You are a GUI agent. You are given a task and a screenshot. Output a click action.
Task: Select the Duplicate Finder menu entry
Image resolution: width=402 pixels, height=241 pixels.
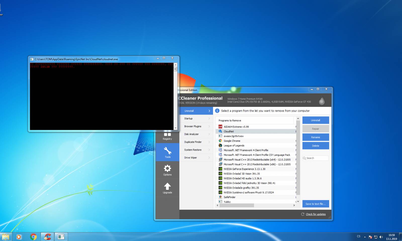(x=196, y=142)
